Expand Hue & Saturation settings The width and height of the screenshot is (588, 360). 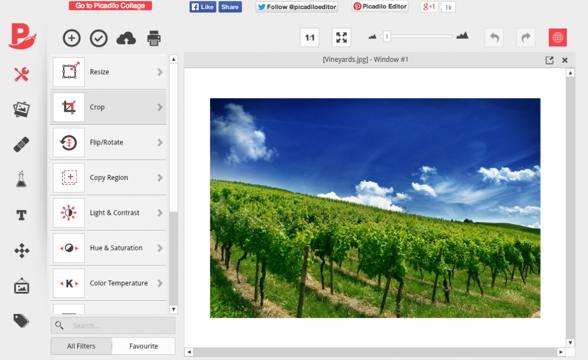click(x=108, y=248)
